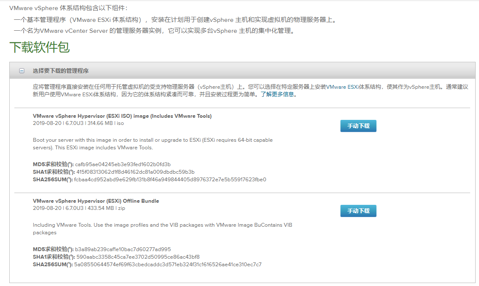Click the '下载软件包' green heading
This screenshot has height=286, width=479.
39,48
